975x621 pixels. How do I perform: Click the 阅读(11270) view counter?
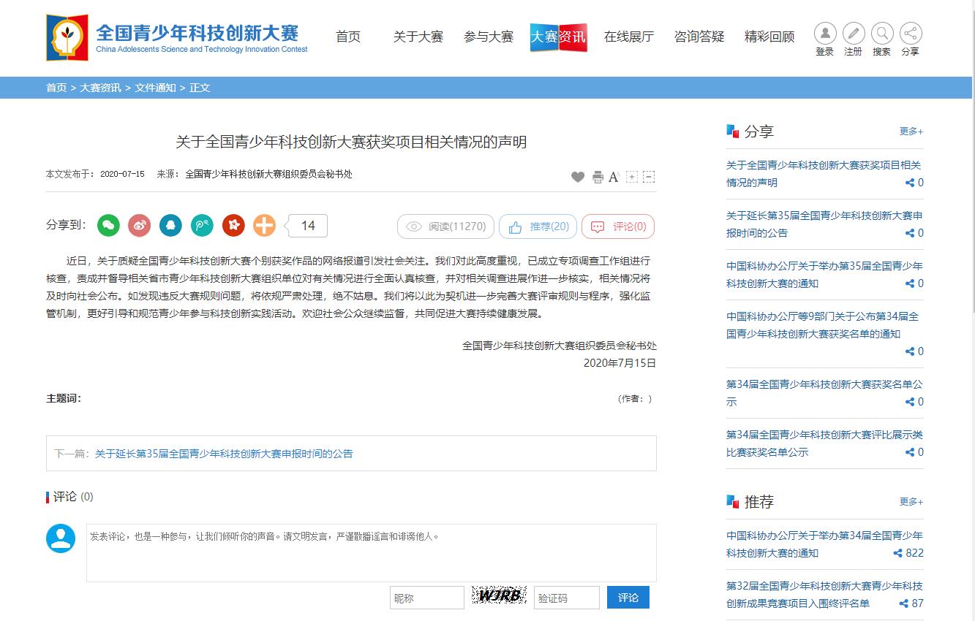pos(446,226)
